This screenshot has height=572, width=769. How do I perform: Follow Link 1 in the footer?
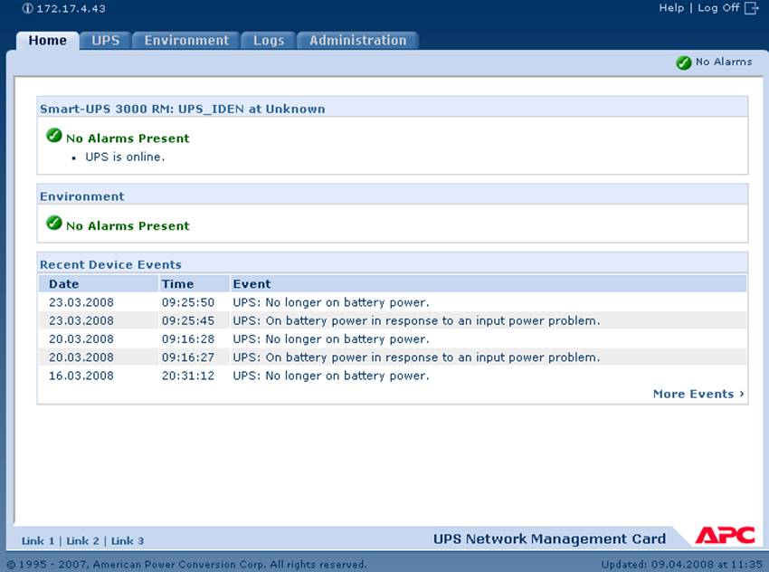(x=38, y=540)
